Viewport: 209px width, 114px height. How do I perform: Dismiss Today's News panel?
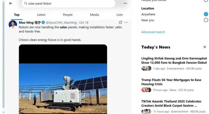pyautogui.click(x=205, y=47)
